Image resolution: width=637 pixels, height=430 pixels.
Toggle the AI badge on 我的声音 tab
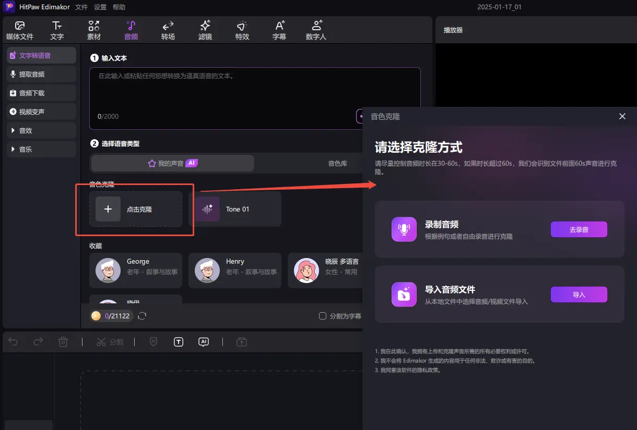(192, 163)
